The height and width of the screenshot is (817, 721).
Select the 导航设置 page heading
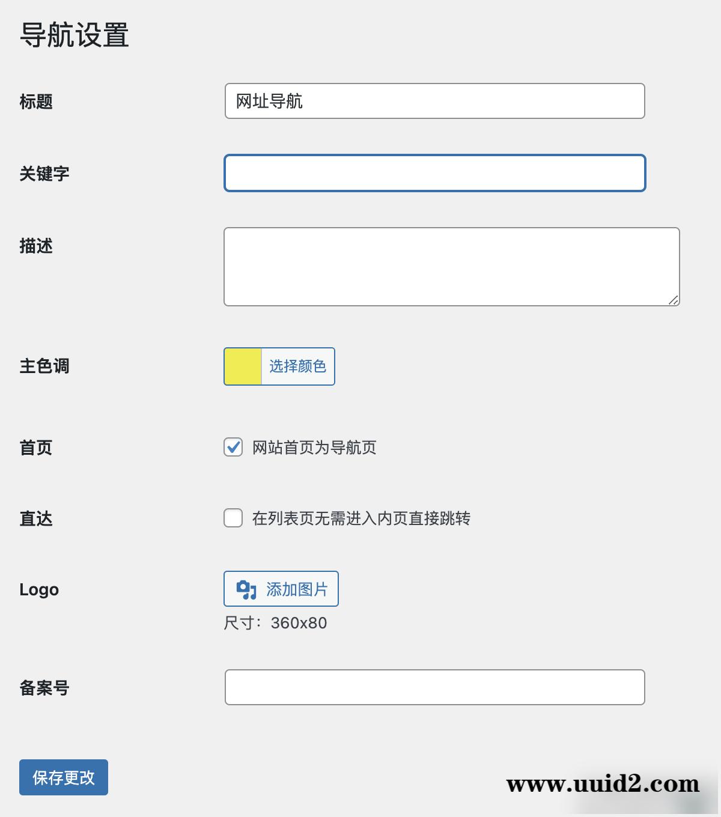(x=74, y=35)
